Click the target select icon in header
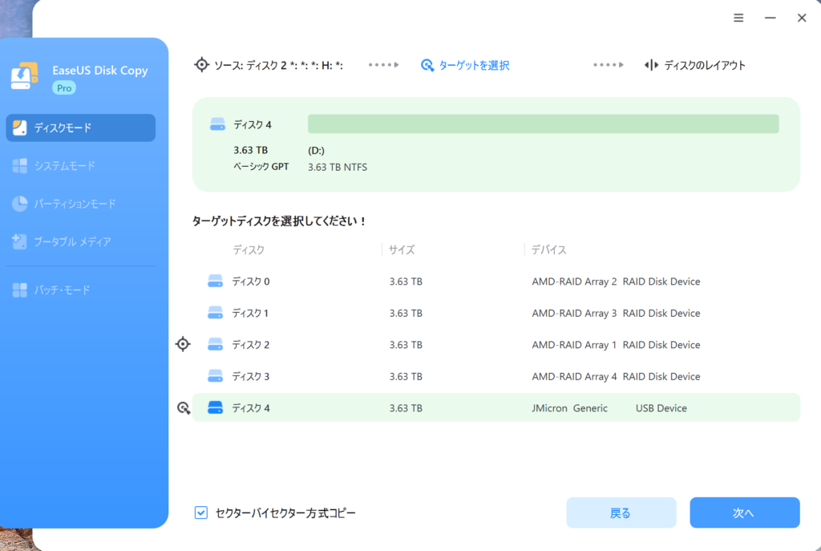Screen dimensions: 821x551 427,65
